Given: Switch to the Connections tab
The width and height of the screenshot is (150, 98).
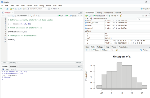Looking at the screenshot, I should click(x=109, y=13).
